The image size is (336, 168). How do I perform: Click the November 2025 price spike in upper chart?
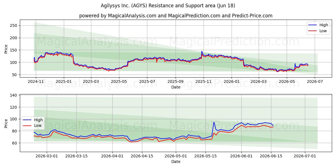[x=202, y=52]
